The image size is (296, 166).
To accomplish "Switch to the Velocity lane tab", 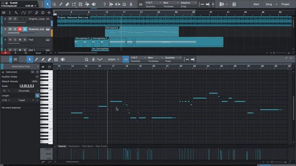I will click(62, 146).
